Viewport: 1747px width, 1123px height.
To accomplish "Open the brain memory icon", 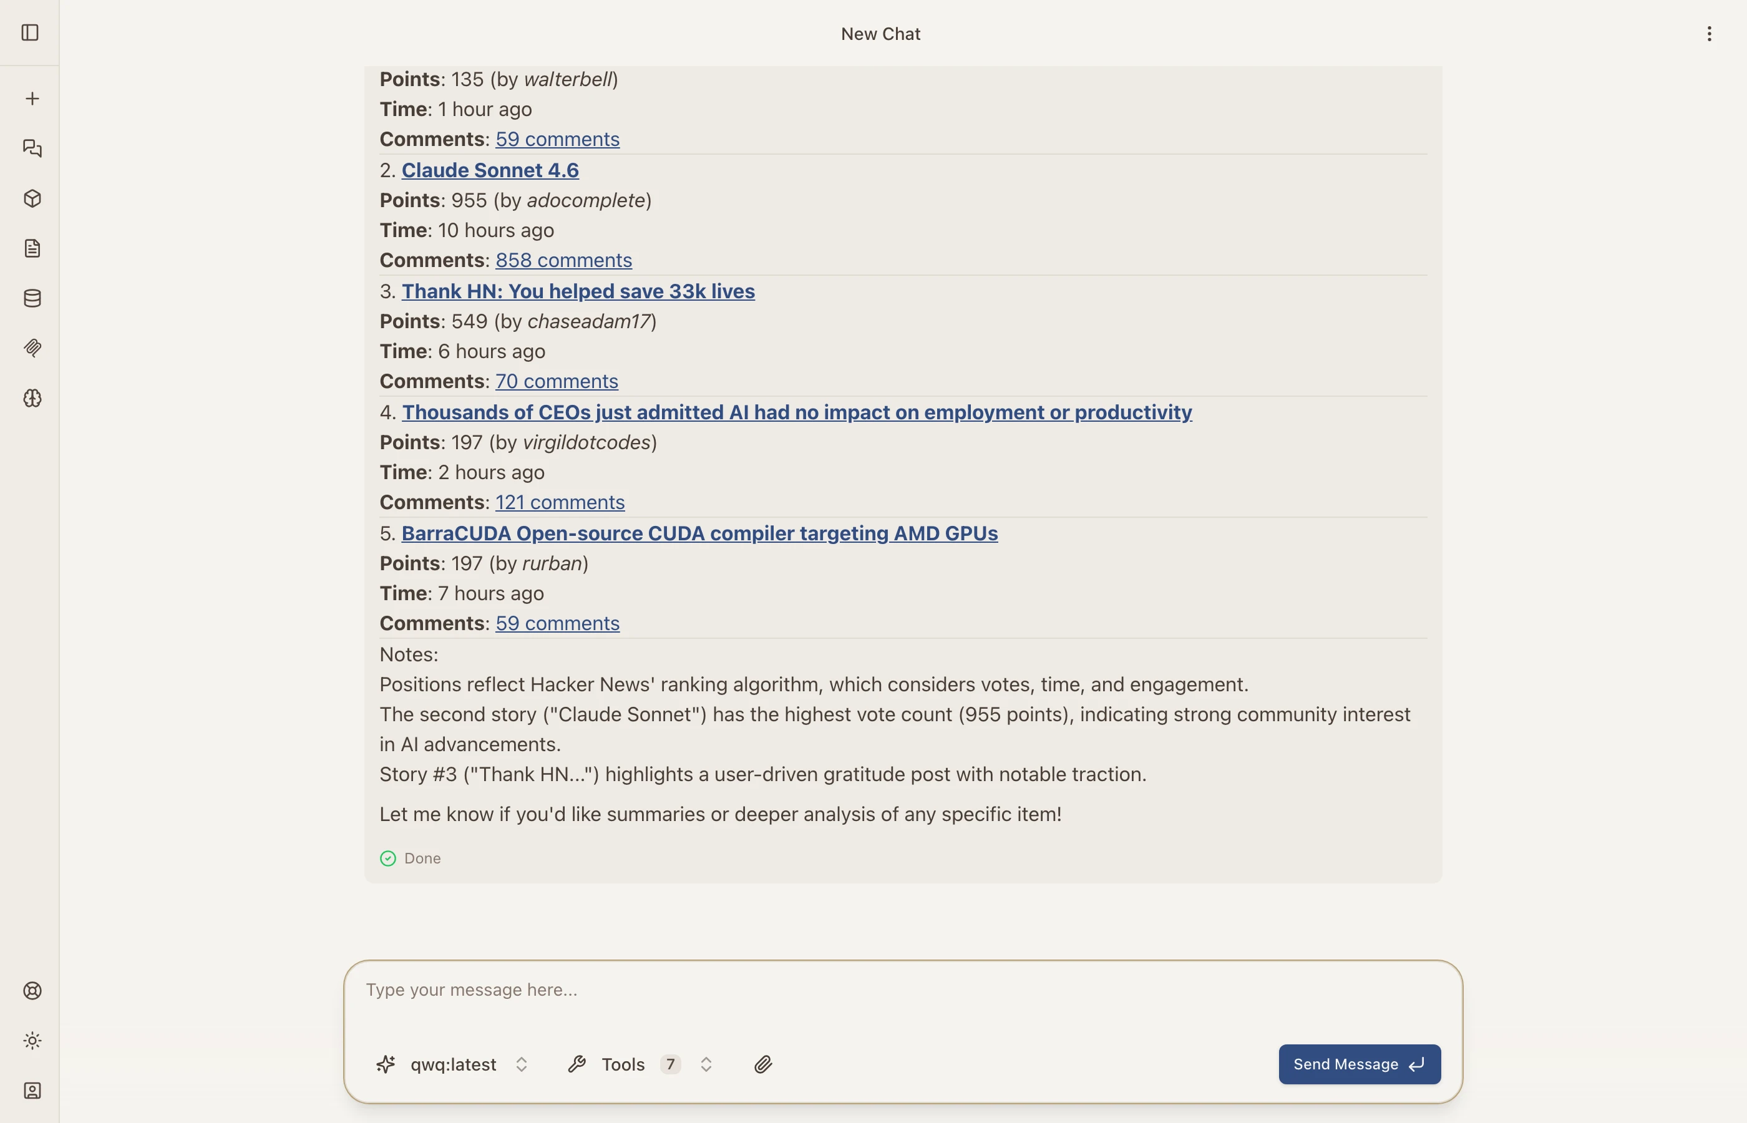I will (x=32, y=398).
